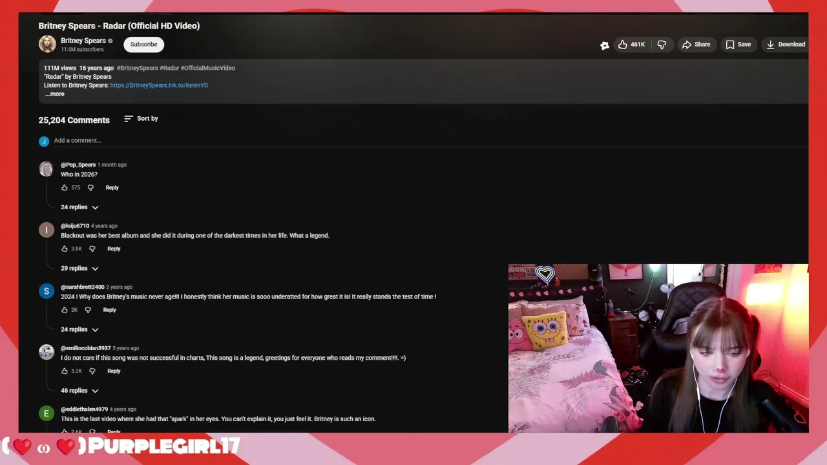Like @sarahbrett2400's comment

pyautogui.click(x=65, y=310)
